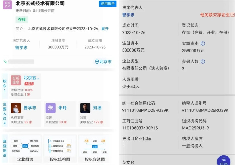Open the 目录 floating menu button

[x=224, y=160]
